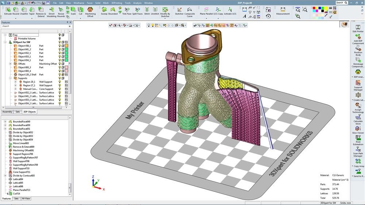Open Support Manager in right sidebar
Viewport: 365px width, 205px height.
click(358, 84)
